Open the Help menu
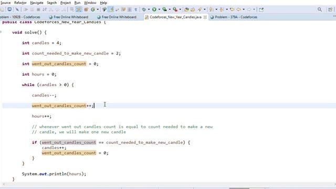Image resolution: width=336 pixels, height=189 pixels. 103,3
